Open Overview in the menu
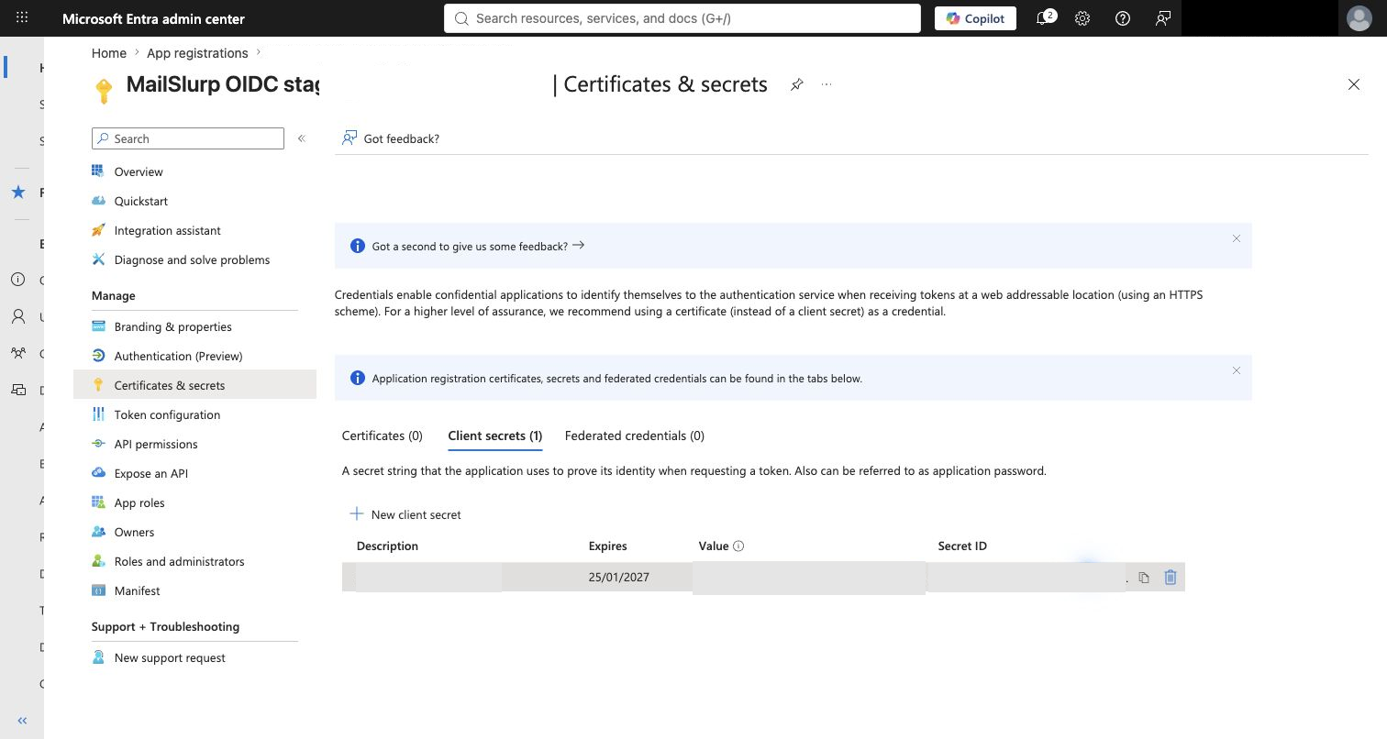The width and height of the screenshot is (1387, 739). click(x=139, y=171)
